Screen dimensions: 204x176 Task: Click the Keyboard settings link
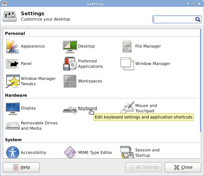pos(87,108)
